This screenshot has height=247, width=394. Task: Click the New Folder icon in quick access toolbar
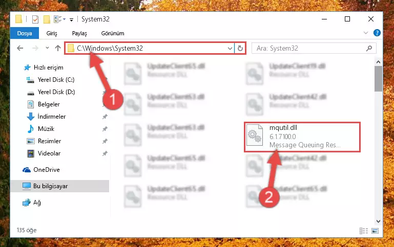point(47,19)
